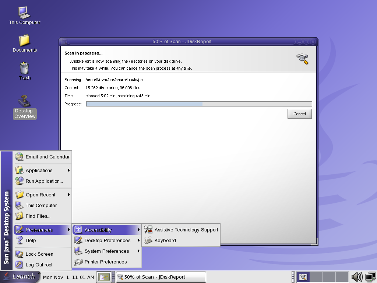The image size is (377, 283).
Task: Click the Assistive Technology Support icon
Action: [148, 230]
